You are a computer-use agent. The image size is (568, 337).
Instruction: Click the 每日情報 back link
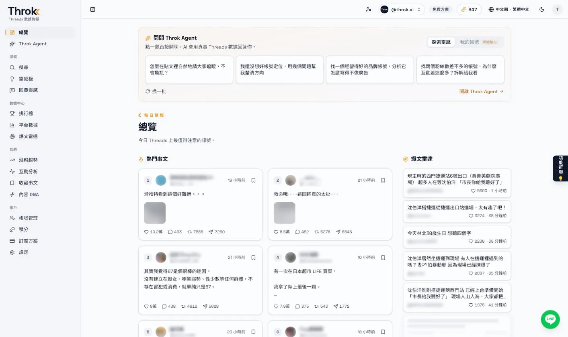pos(151,115)
